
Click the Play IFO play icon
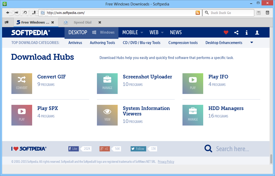click(193, 84)
